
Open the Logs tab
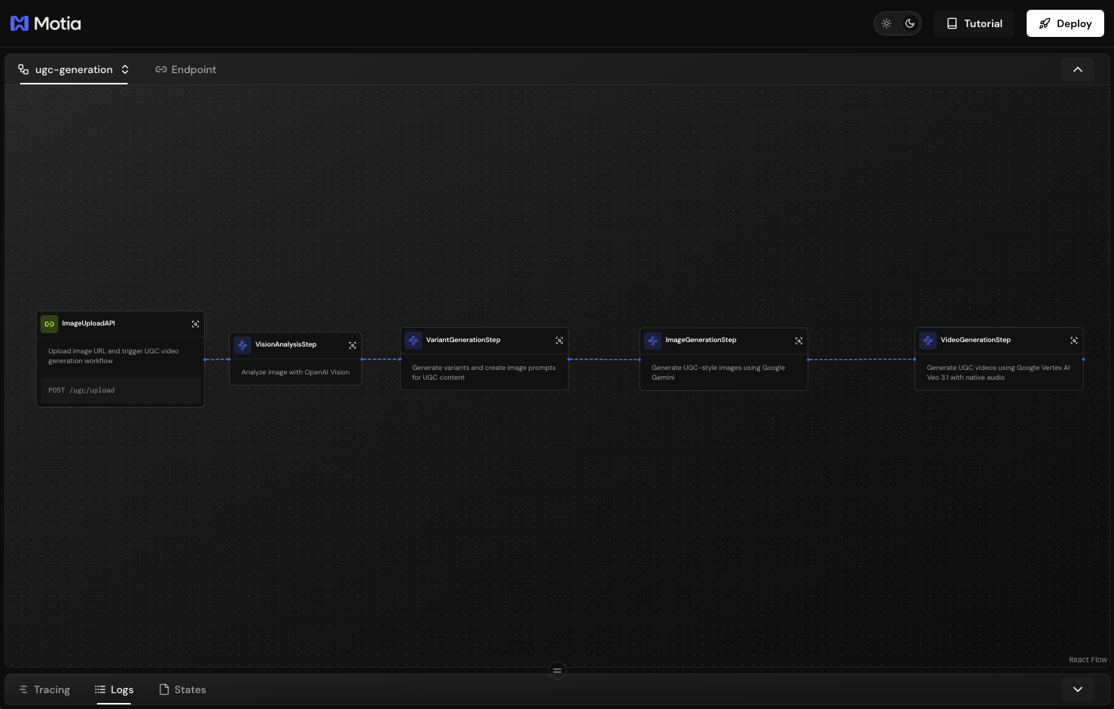[114, 689]
